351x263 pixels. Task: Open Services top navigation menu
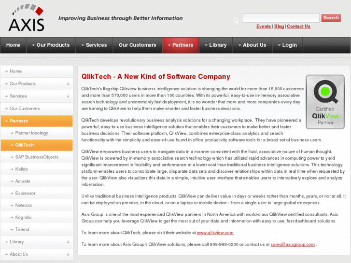pos(94,45)
